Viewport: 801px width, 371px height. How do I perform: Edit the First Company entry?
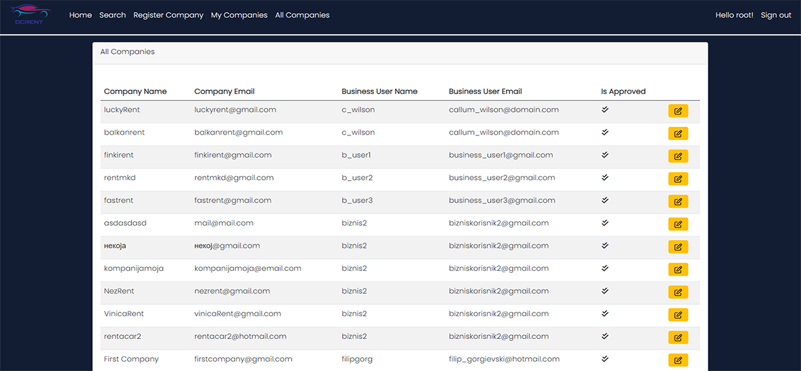click(x=678, y=360)
